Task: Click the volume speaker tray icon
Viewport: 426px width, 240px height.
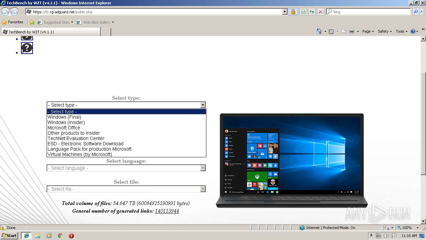Action: click(x=386, y=236)
